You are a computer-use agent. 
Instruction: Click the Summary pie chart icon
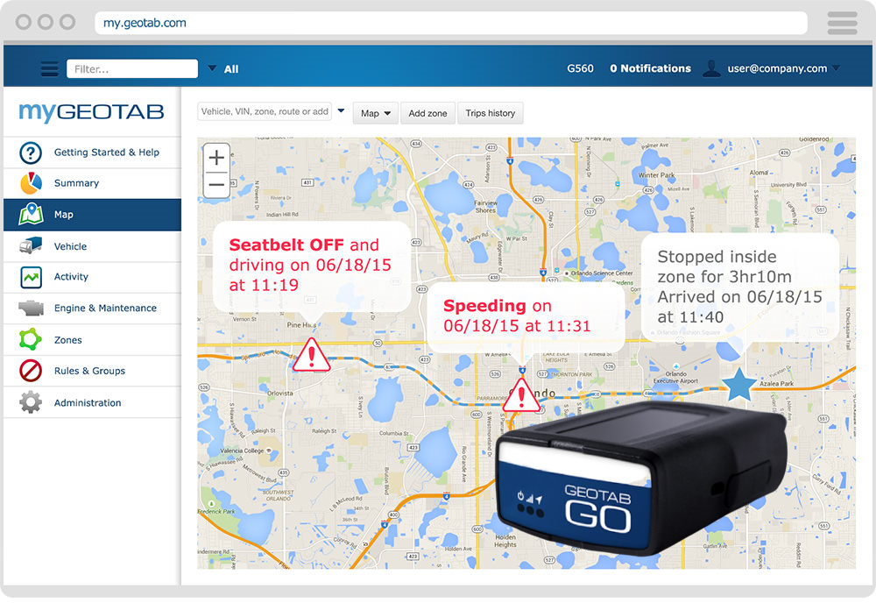point(31,183)
